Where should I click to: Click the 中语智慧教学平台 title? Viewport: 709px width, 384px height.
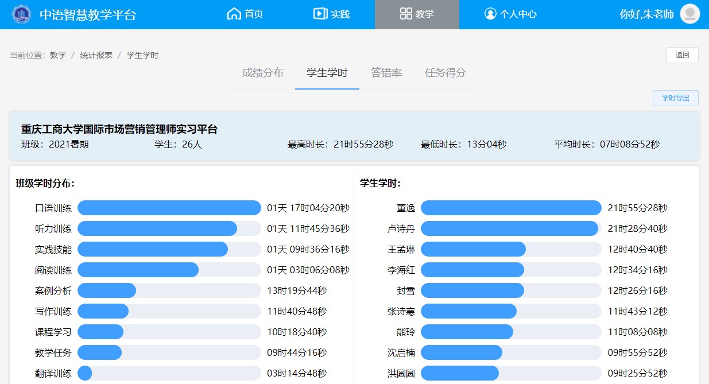pyautogui.click(x=88, y=15)
